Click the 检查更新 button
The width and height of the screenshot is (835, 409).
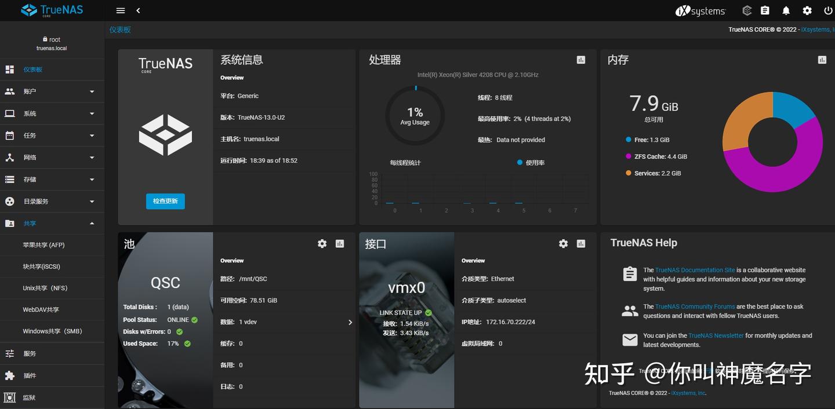click(x=165, y=201)
